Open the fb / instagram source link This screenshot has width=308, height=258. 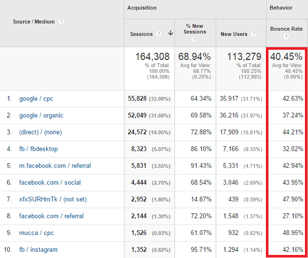(x=38, y=250)
